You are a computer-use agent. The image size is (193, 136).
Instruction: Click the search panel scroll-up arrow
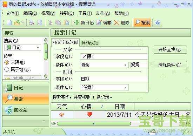[x=46, y=40]
